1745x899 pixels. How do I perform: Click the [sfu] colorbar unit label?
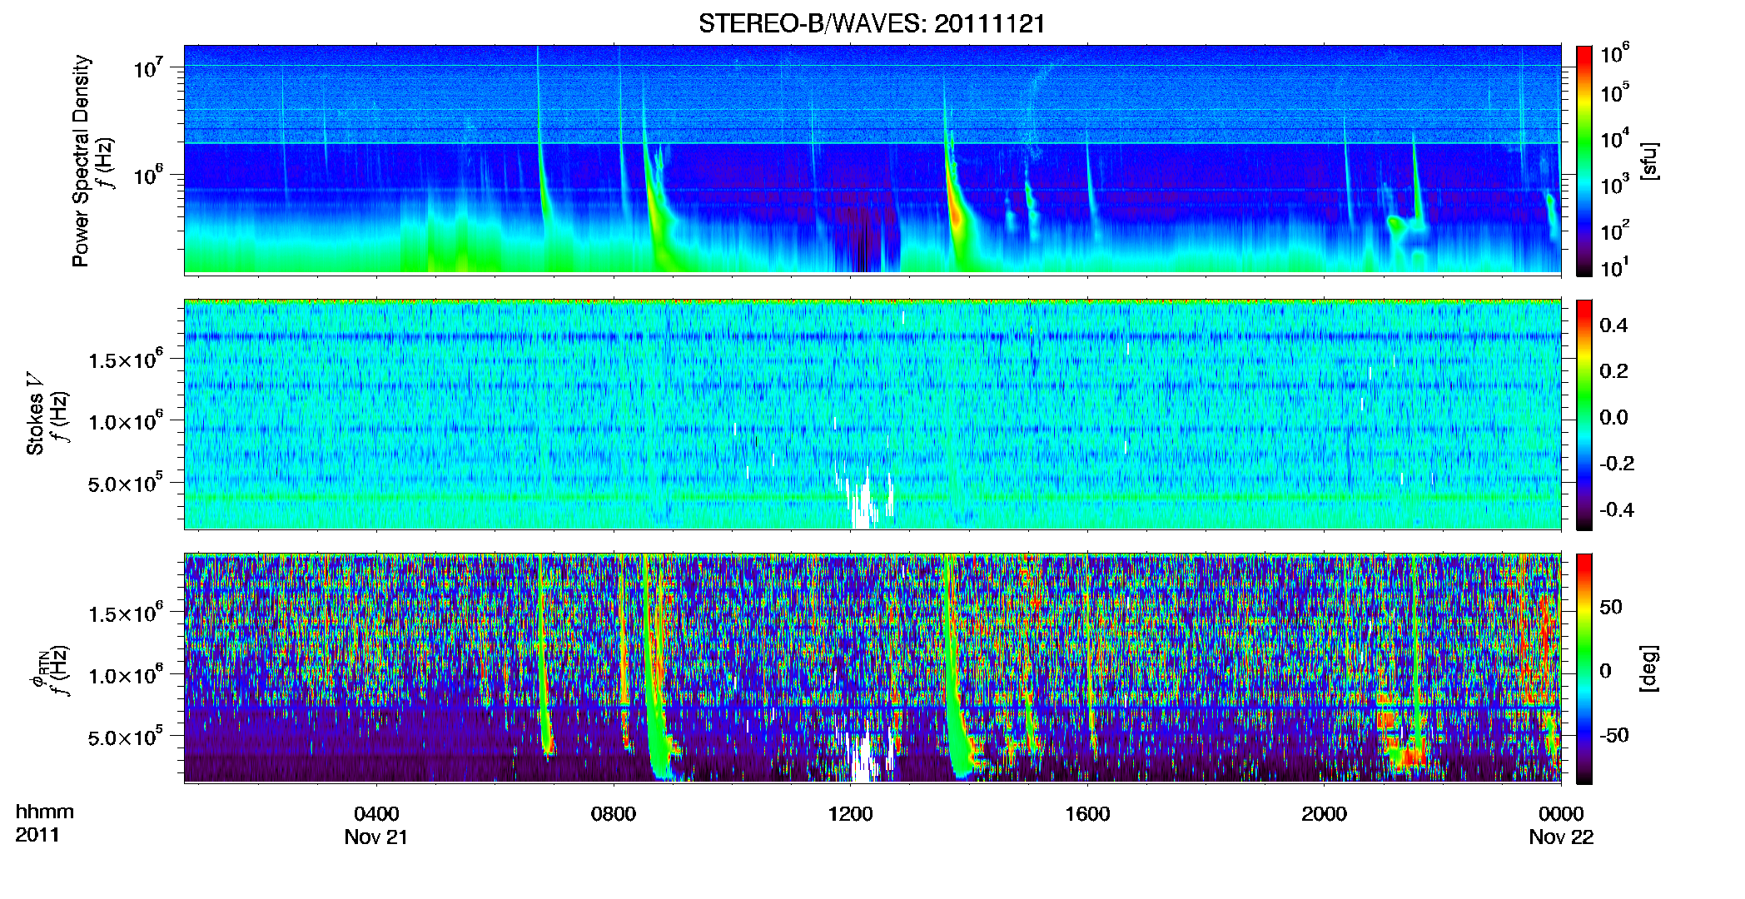(1649, 161)
